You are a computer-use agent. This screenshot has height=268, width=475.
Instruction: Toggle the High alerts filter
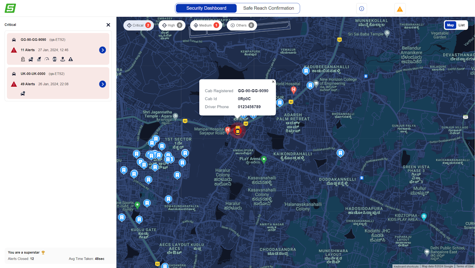172,26
